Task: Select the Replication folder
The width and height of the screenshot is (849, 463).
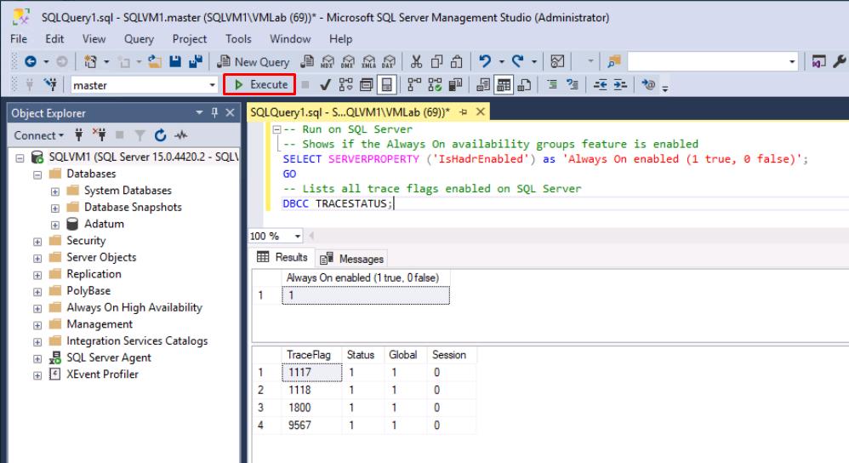Action: click(x=94, y=274)
